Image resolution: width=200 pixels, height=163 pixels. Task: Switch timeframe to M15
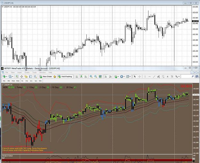click(13, 81)
